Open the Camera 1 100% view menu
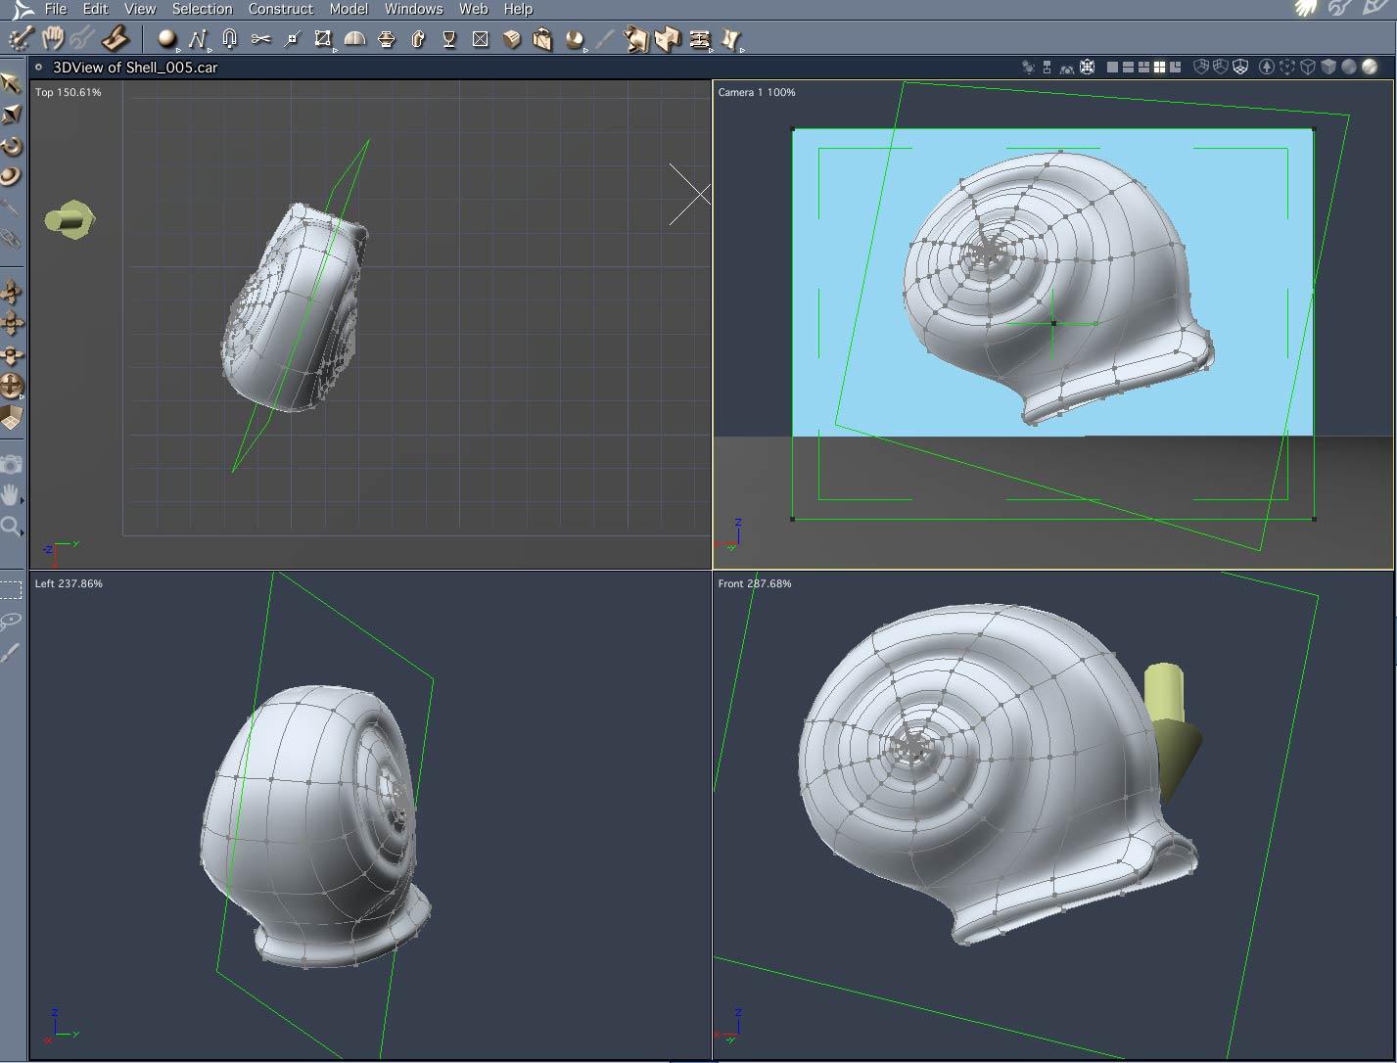Image resolution: width=1397 pixels, height=1063 pixels. (x=757, y=92)
